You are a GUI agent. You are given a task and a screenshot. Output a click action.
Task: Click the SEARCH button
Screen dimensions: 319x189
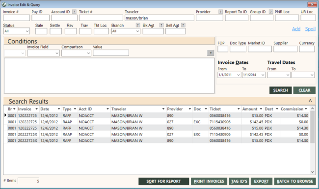click(x=281, y=90)
